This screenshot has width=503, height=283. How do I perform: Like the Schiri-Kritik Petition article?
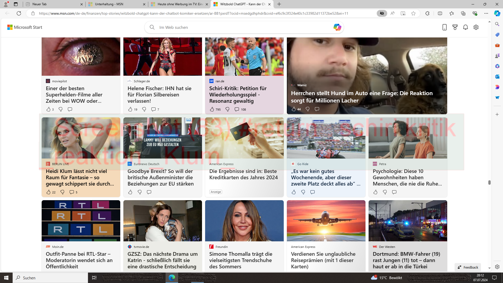tap(212, 109)
